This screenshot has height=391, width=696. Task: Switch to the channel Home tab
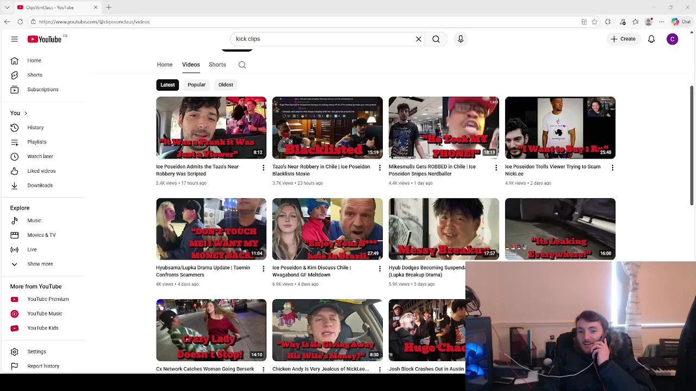coord(165,65)
